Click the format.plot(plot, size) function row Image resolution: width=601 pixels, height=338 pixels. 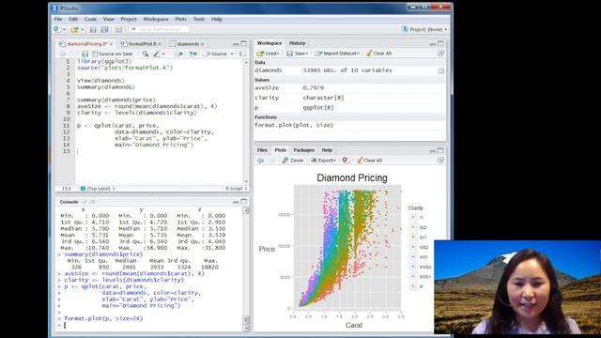pyautogui.click(x=349, y=125)
